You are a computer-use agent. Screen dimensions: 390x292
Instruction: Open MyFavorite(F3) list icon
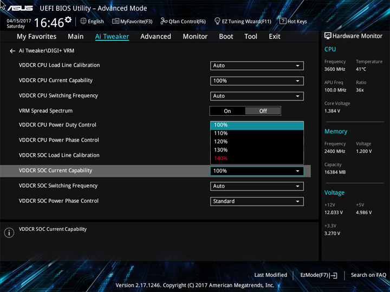coord(115,21)
